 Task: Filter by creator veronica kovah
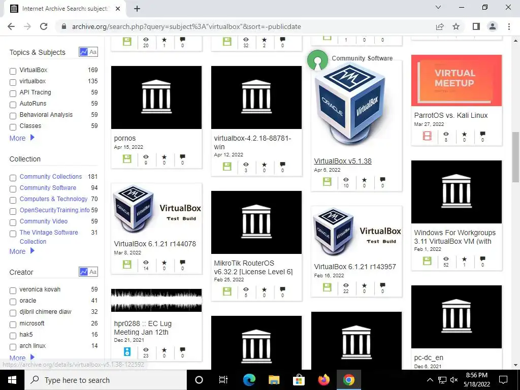coord(13,290)
